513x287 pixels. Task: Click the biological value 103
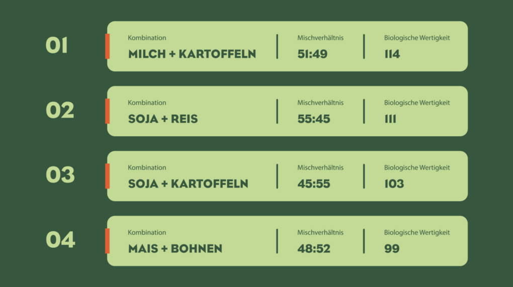(x=394, y=183)
